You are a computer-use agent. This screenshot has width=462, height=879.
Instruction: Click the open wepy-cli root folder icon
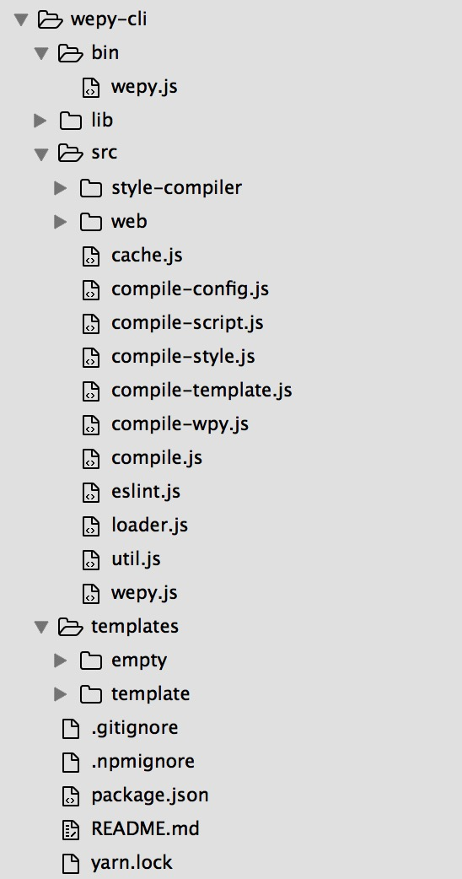pos(50,19)
